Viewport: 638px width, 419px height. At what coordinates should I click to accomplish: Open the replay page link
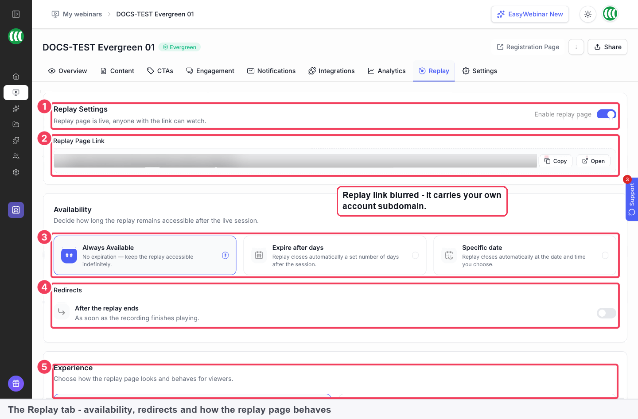tap(593, 161)
